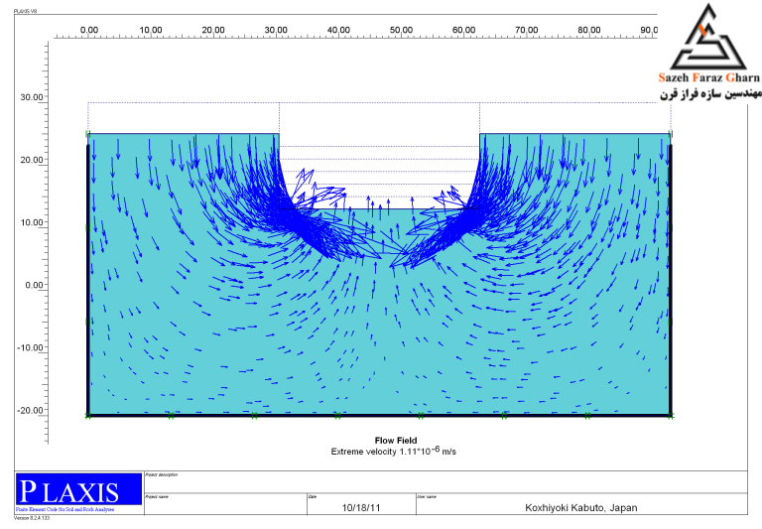Click the 'Project description' field label
This screenshot has width=762, height=529.
162,475
